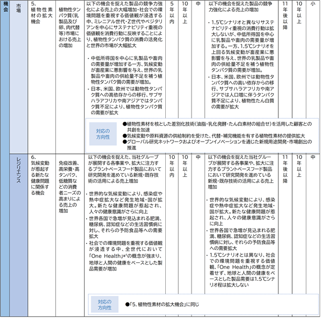Click final '中' cell at far right of row 6

312,157
